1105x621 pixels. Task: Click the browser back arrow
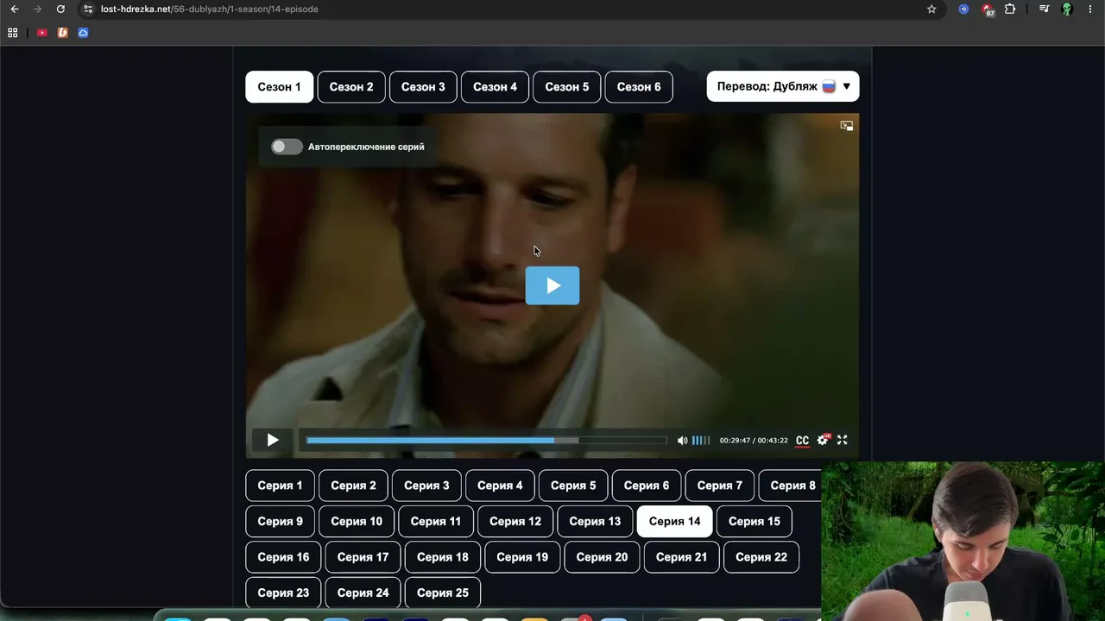point(15,9)
